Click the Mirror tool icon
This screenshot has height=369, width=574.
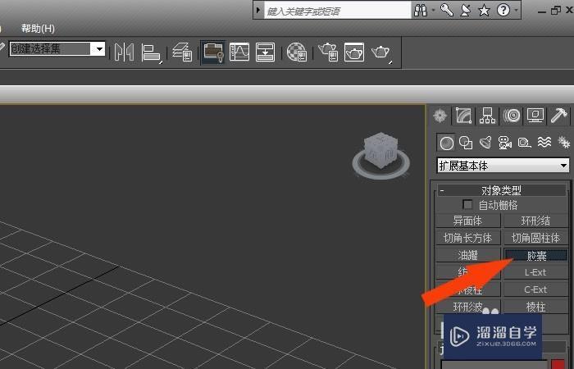[x=124, y=52]
